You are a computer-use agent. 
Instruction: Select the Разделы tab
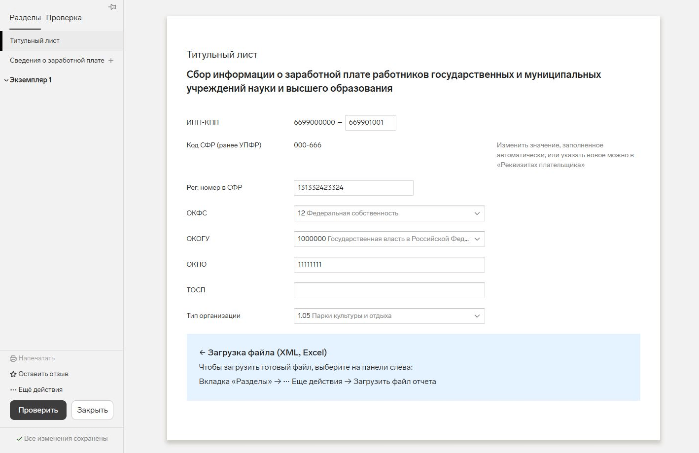click(x=25, y=18)
